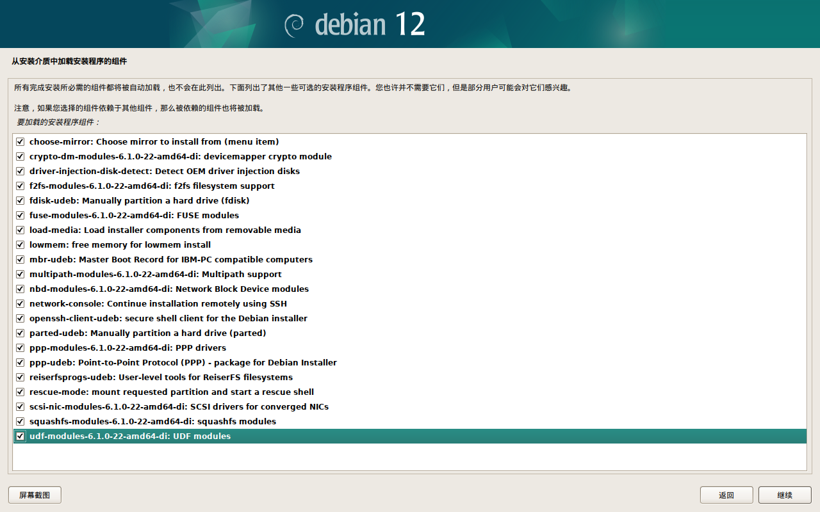
Task: Click the heading 从安装介质中加载安装程序的组件
Action: tap(69, 61)
